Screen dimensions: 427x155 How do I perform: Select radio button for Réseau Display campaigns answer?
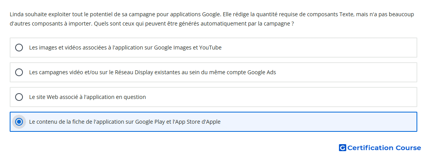(x=19, y=72)
